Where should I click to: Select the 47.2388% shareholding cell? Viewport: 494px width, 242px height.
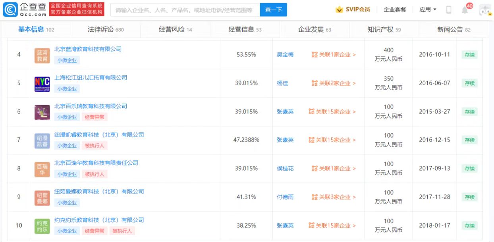point(246,140)
